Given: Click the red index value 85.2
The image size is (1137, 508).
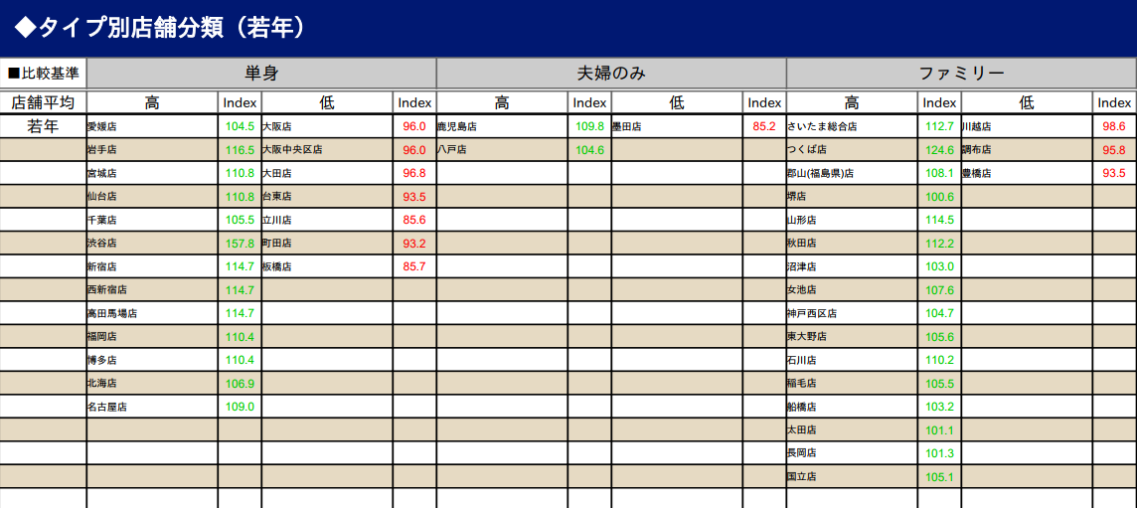Looking at the screenshot, I should [763, 127].
